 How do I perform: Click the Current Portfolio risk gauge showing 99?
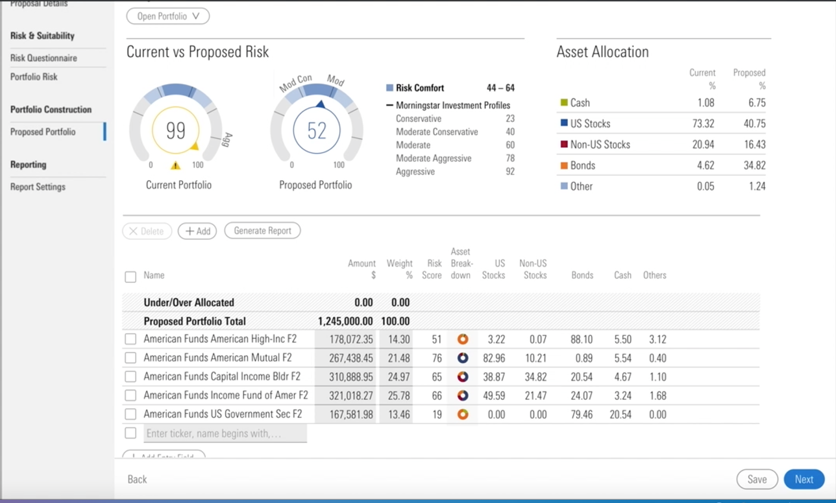point(175,131)
